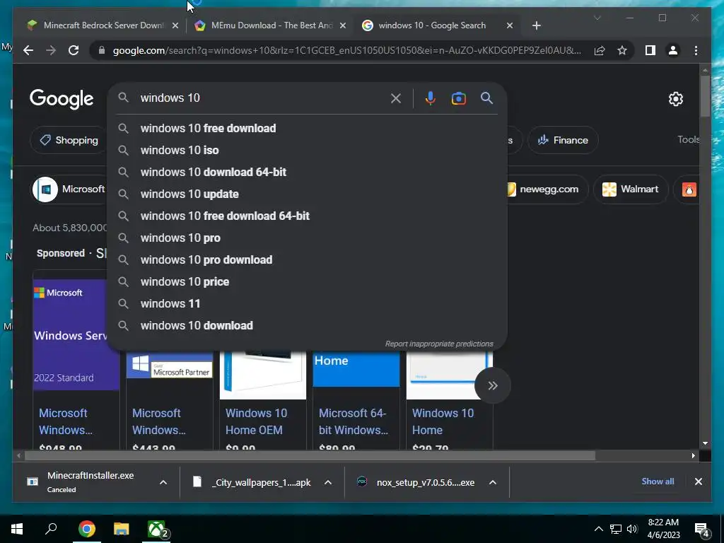This screenshot has width=724, height=543.
Task: Close the downloads bar
Action: click(698, 481)
